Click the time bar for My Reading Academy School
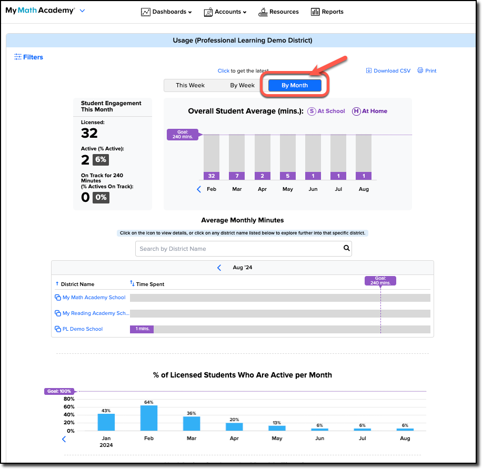 (x=280, y=313)
